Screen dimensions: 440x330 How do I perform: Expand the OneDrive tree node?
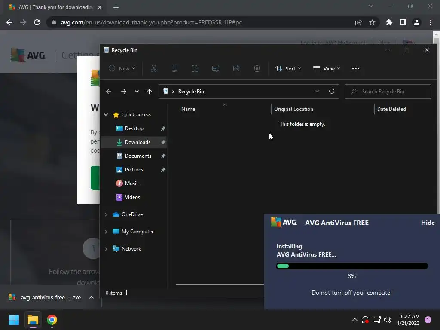click(x=106, y=214)
